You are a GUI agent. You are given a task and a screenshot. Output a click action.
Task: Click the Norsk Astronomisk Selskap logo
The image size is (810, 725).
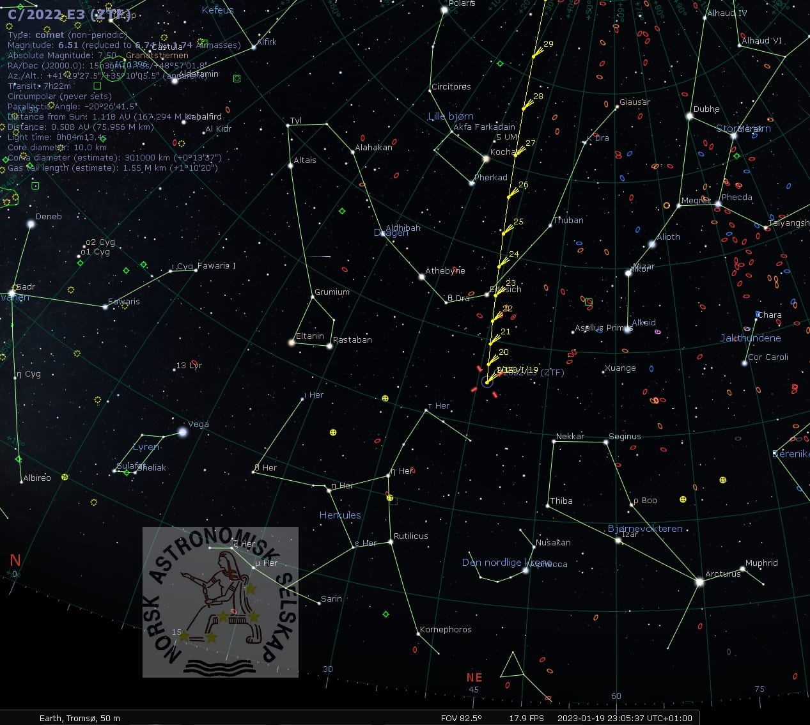click(220, 602)
